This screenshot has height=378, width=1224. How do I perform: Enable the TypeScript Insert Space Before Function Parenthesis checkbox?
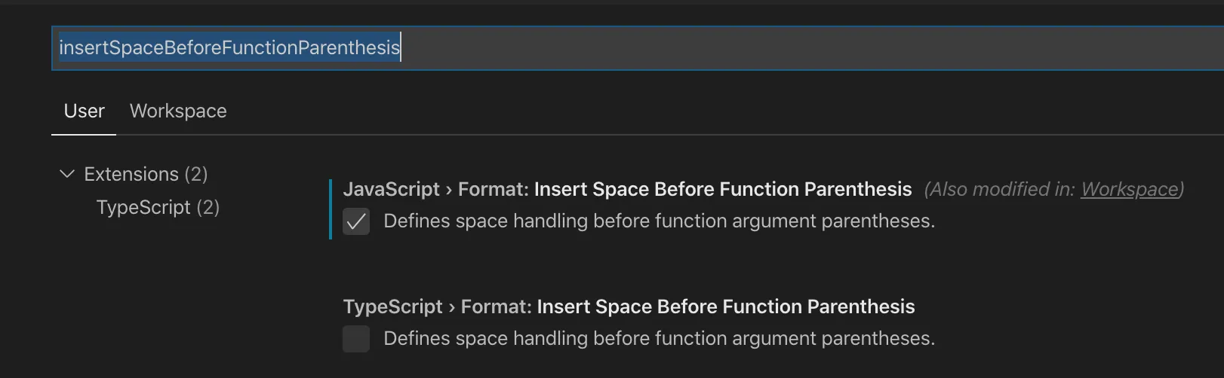tap(356, 339)
